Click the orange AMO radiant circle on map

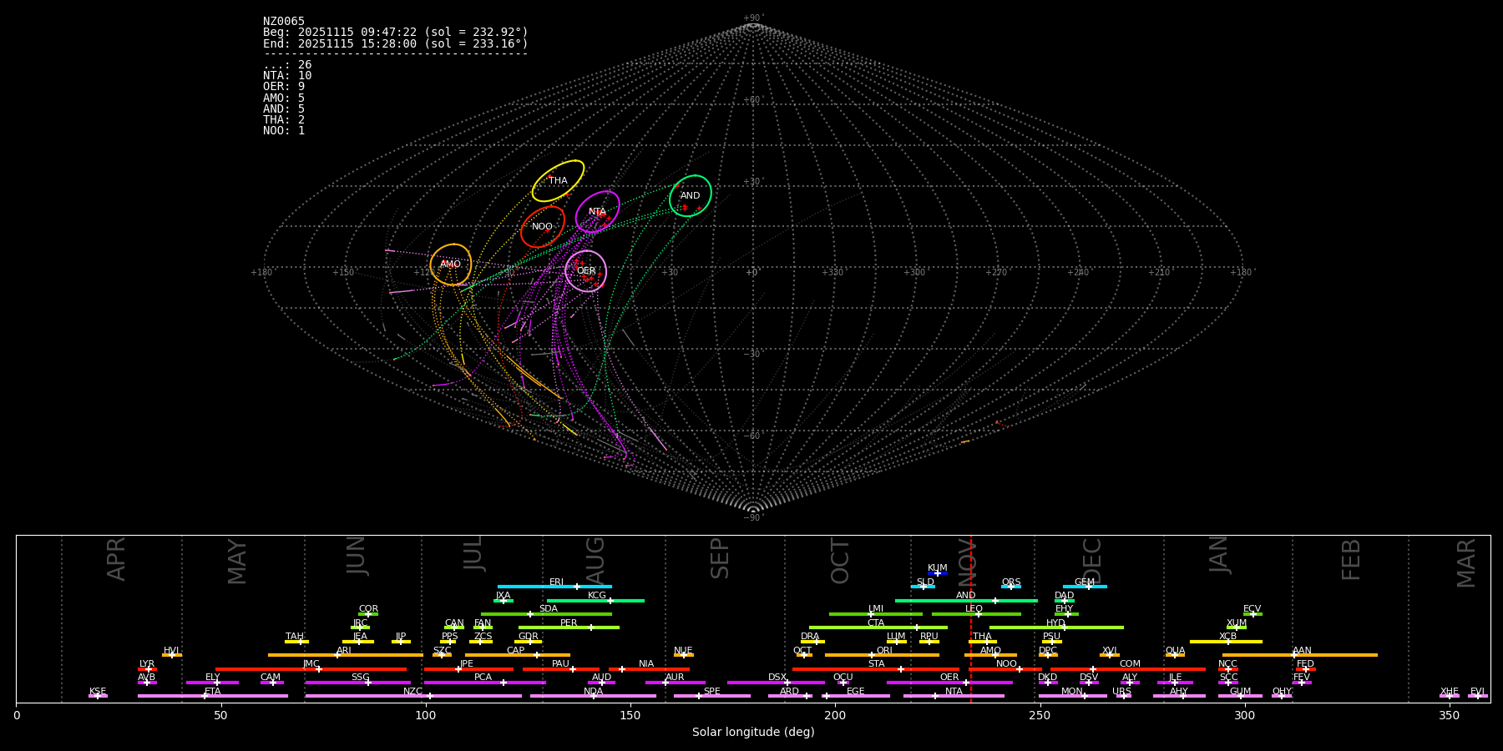click(x=450, y=265)
